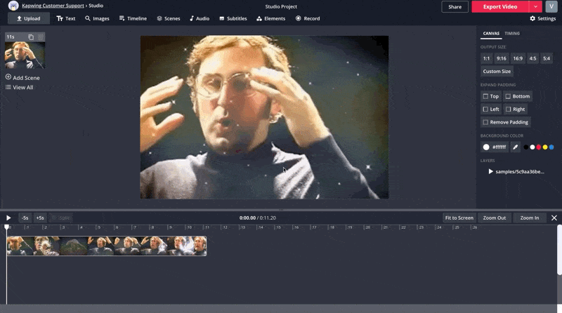Open the user account avatar menu
The width and height of the screenshot is (562, 313).
click(x=551, y=6)
